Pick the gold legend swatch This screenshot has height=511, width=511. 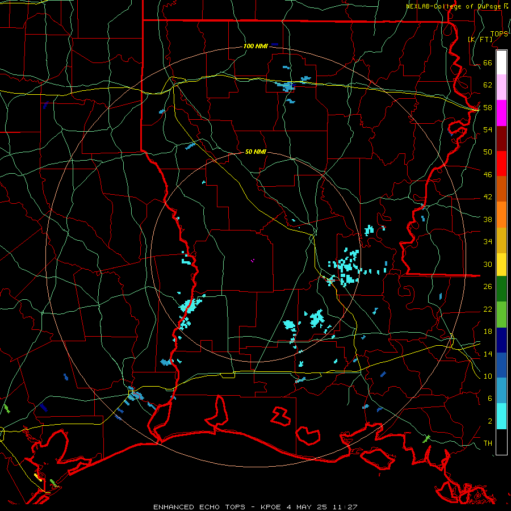click(501, 240)
